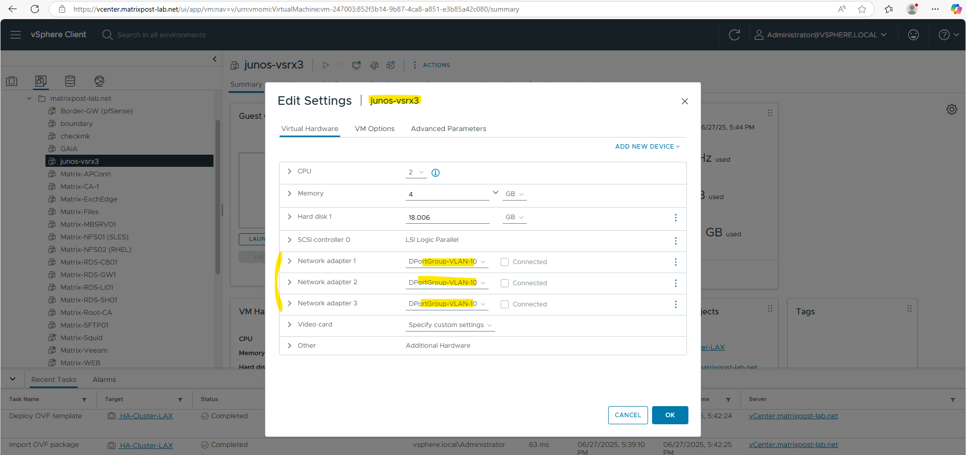Open Memory unit GB dropdown
Image resolution: width=966 pixels, height=455 pixels.
(x=514, y=194)
